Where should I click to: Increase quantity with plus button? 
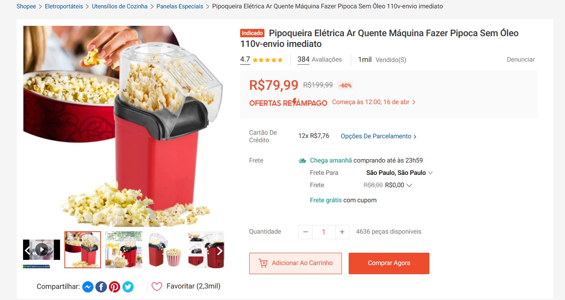coord(342,232)
